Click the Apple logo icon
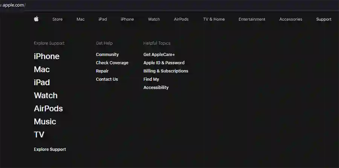 [36, 19]
